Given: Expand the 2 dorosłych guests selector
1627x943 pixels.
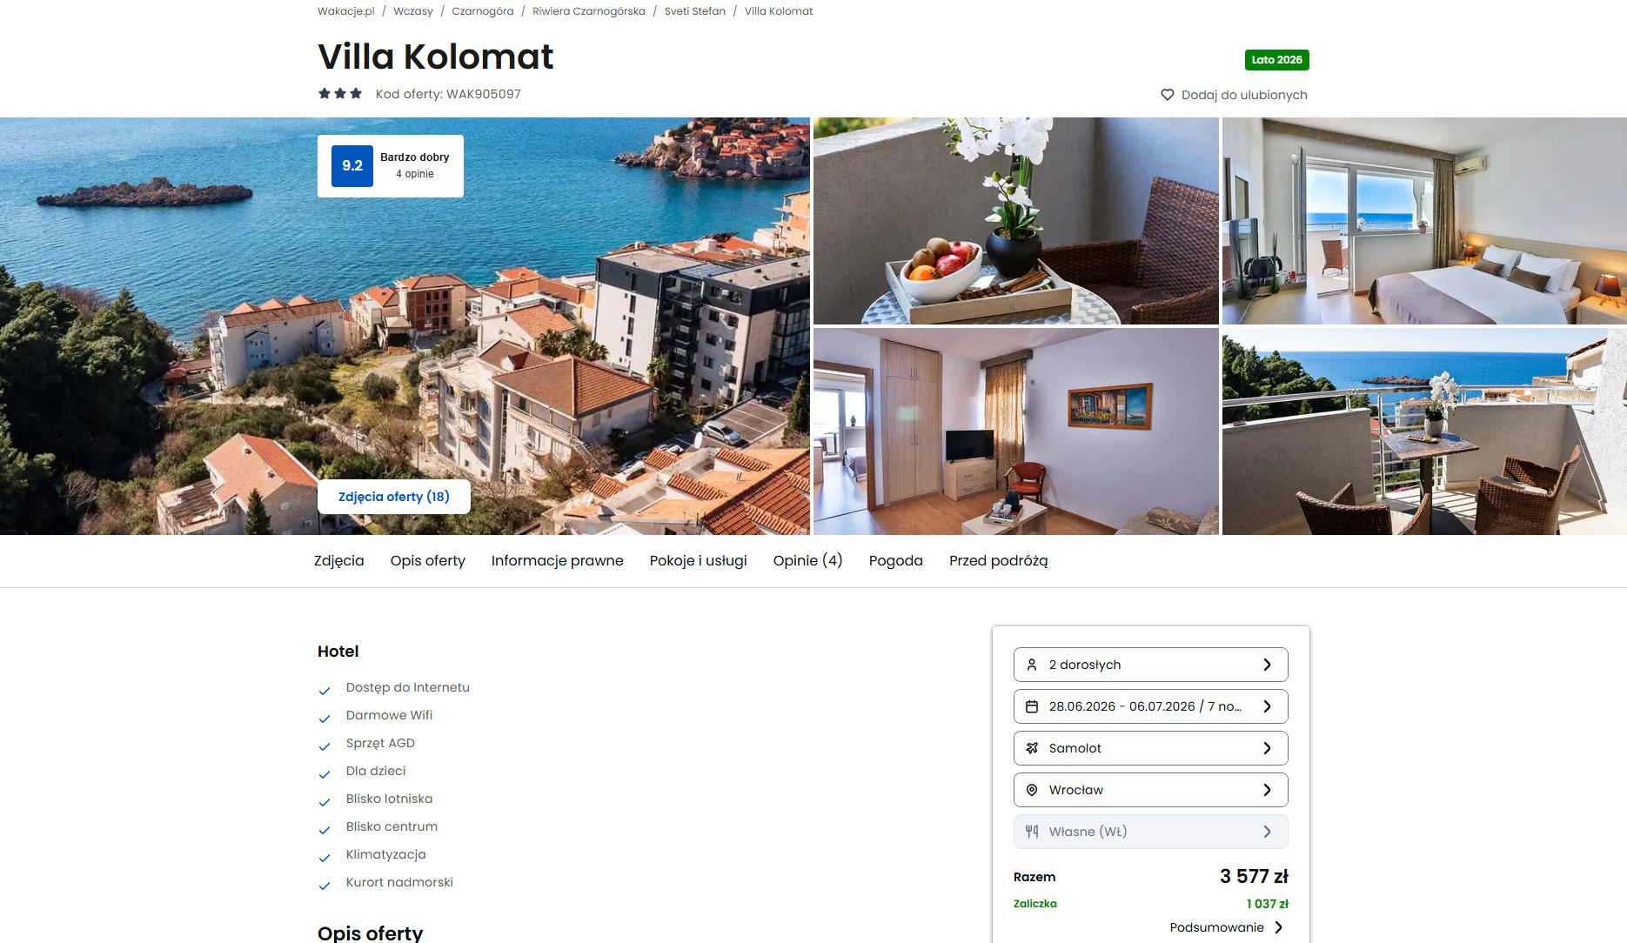Looking at the screenshot, I should click(1150, 665).
